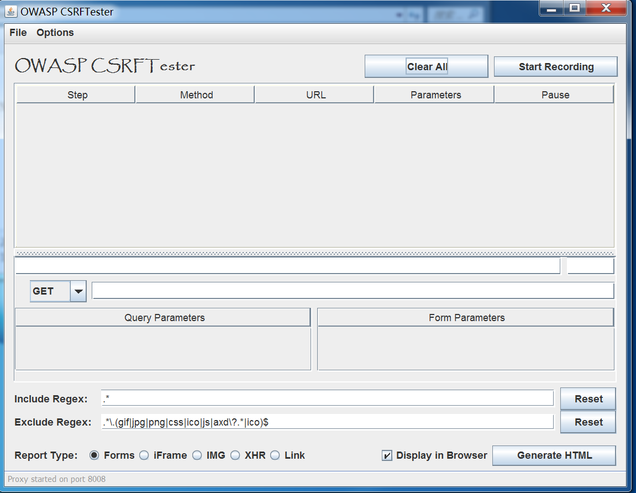Focus the Exclude Regex field

(327, 422)
